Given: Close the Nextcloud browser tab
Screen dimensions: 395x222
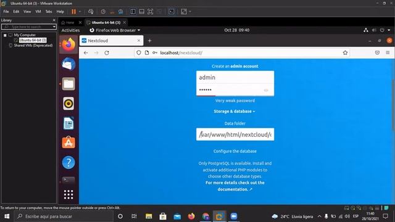Looking at the screenshot, I should (138, 41).
